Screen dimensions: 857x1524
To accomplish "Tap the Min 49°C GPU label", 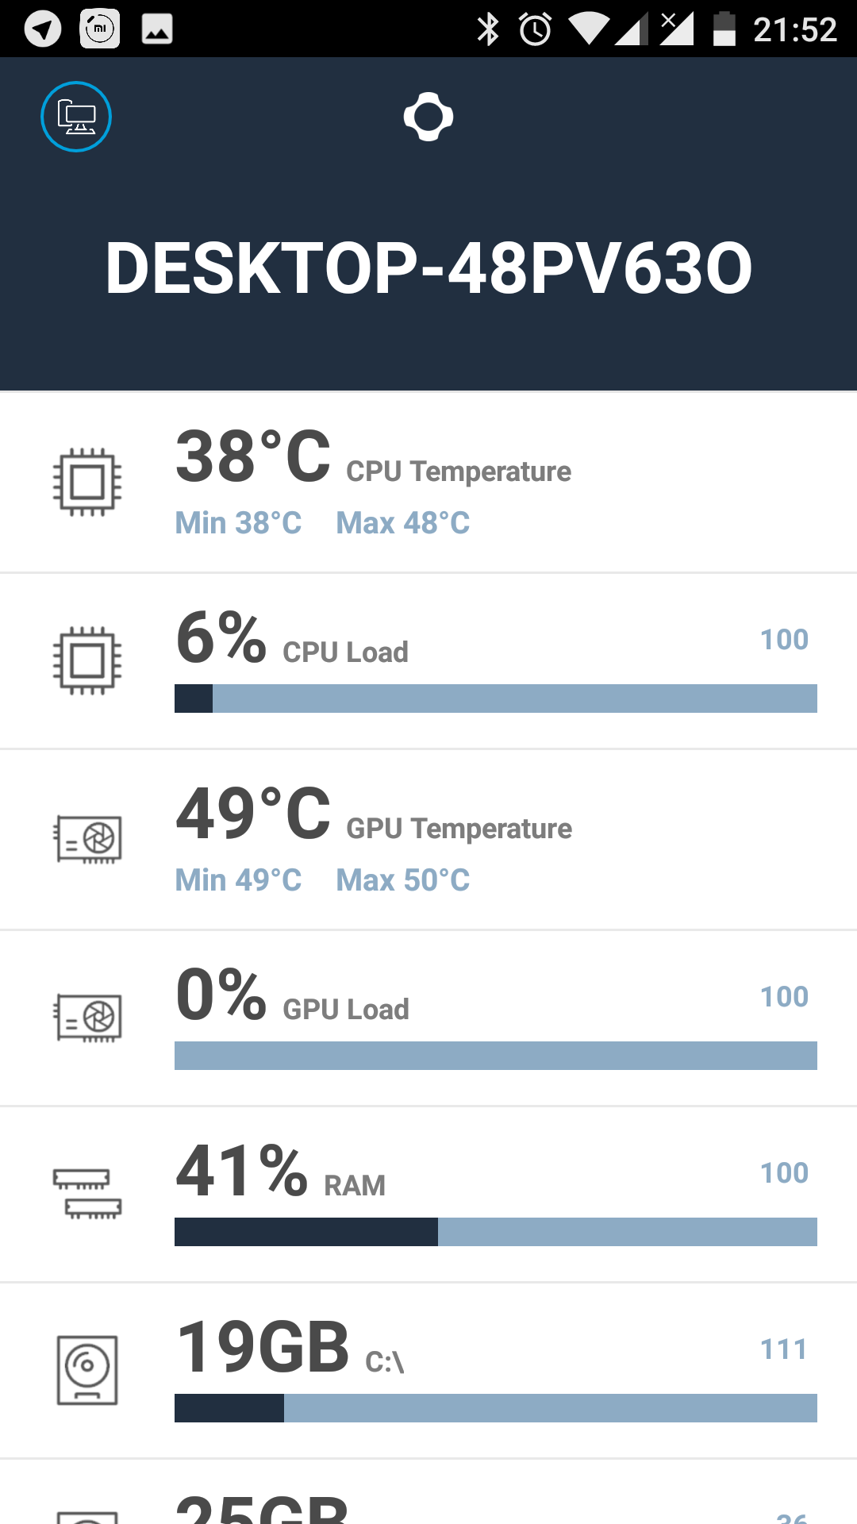I will click(238, 880).
